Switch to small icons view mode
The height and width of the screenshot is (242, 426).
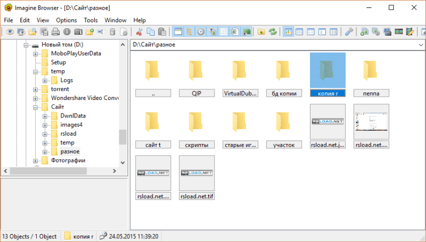[311, 32]
